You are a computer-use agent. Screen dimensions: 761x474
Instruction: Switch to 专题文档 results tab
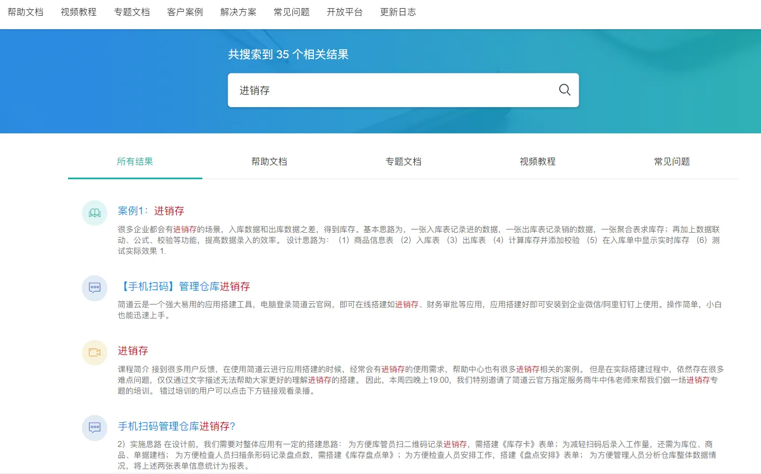(x=403, y=161)
